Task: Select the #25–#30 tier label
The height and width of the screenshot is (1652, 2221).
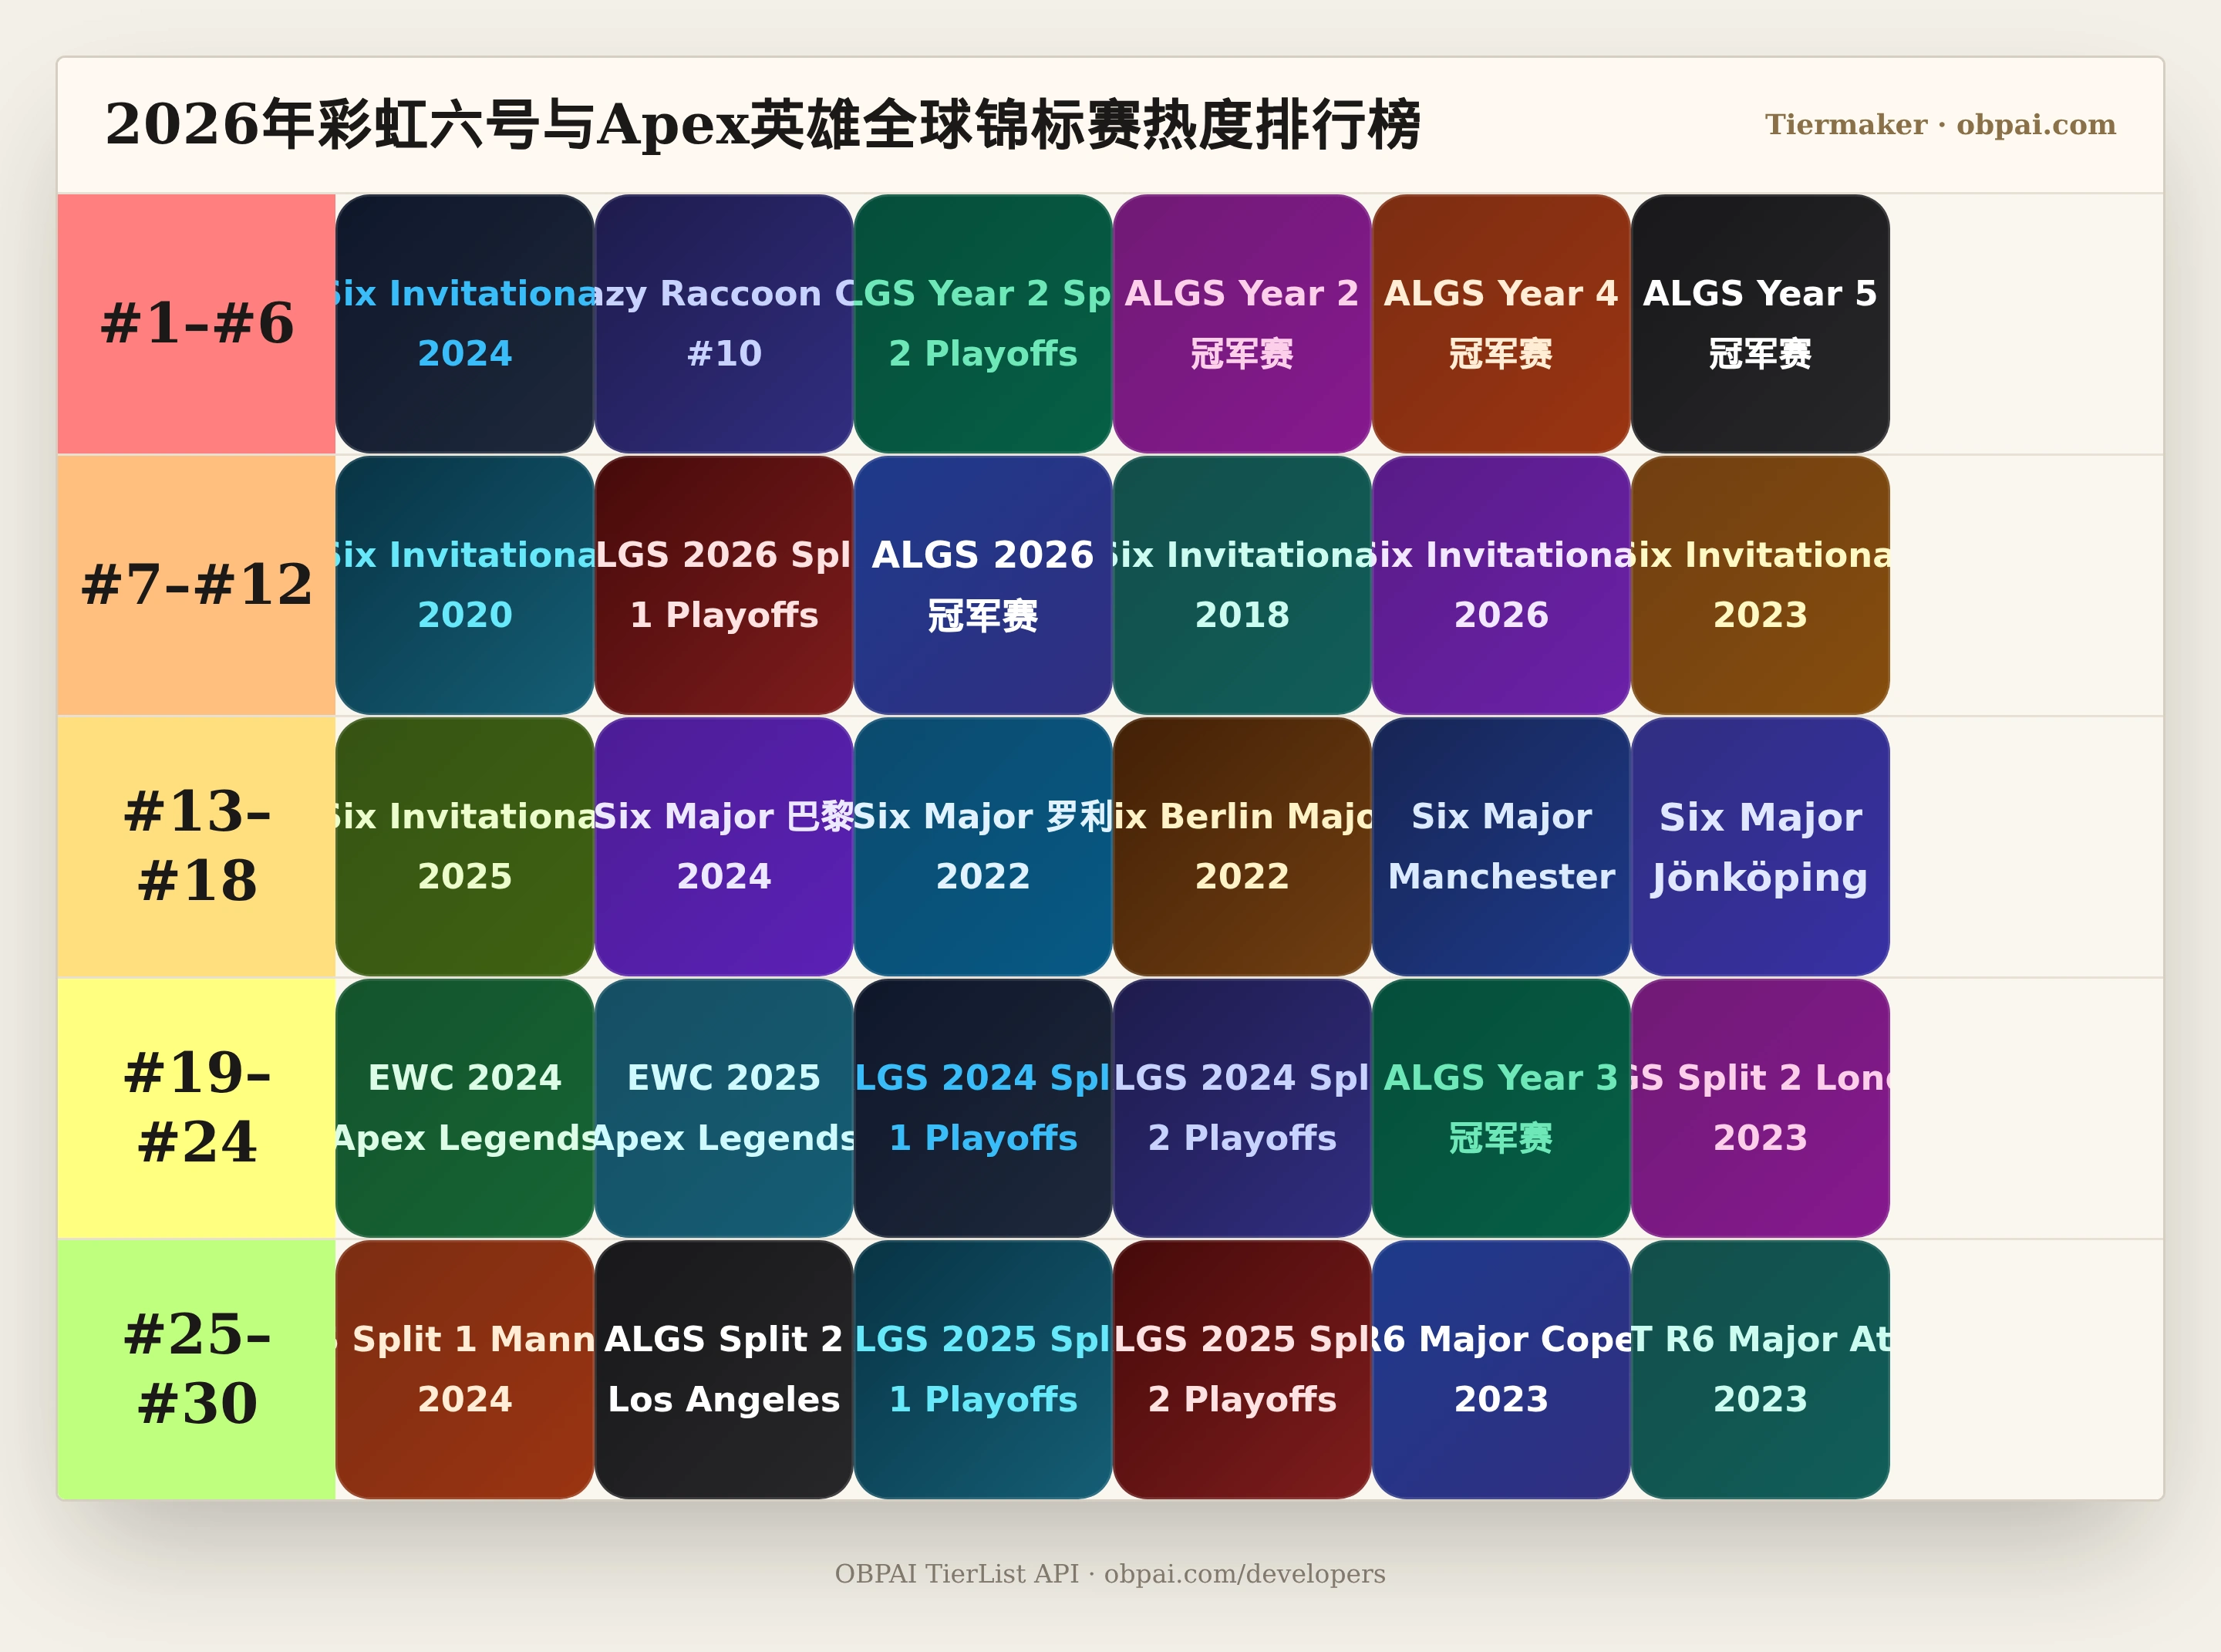Action: 197,1370
